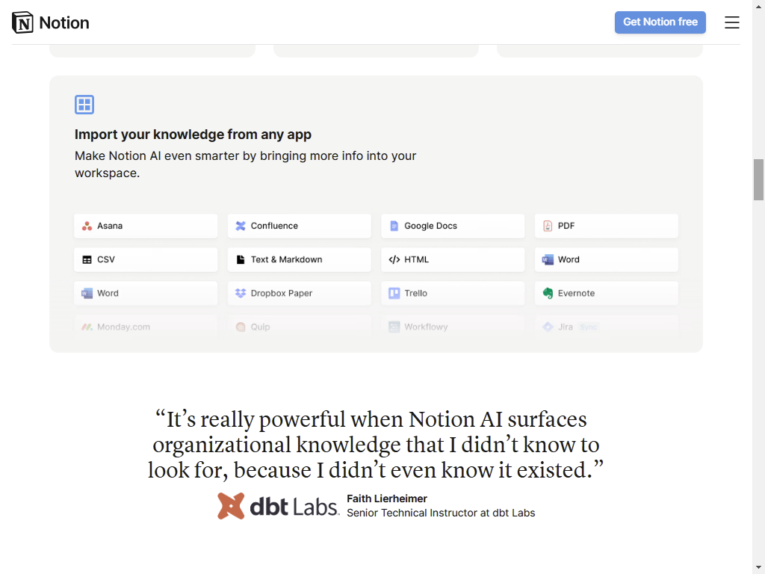Click Senior Technical Instructor at dbt Labs text
The width and height of the screenshot is (765, 574).
tap(441, 513)
